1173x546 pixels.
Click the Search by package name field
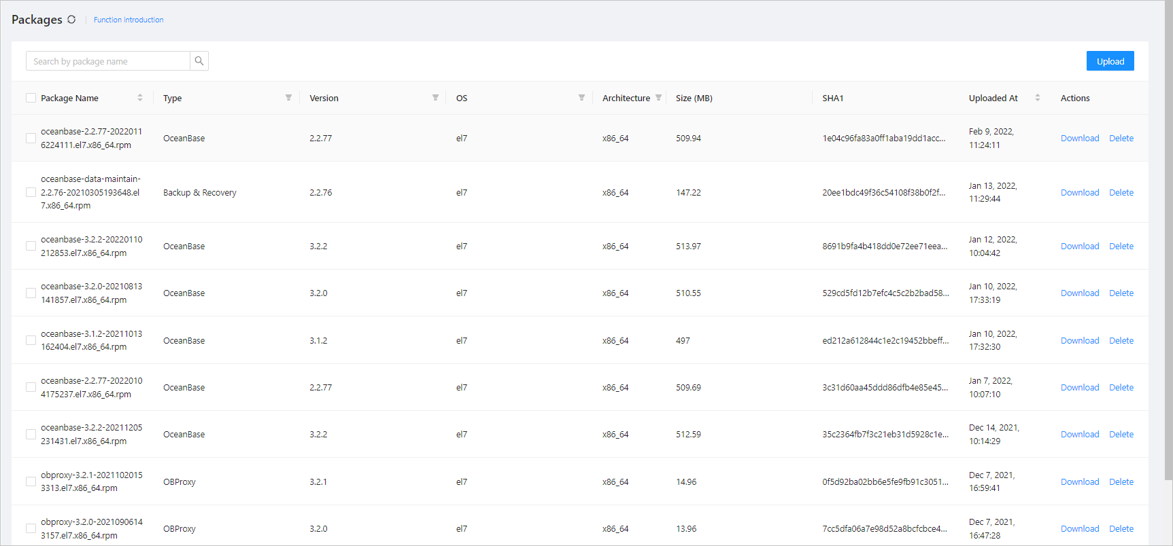click(x=107, y=61)
